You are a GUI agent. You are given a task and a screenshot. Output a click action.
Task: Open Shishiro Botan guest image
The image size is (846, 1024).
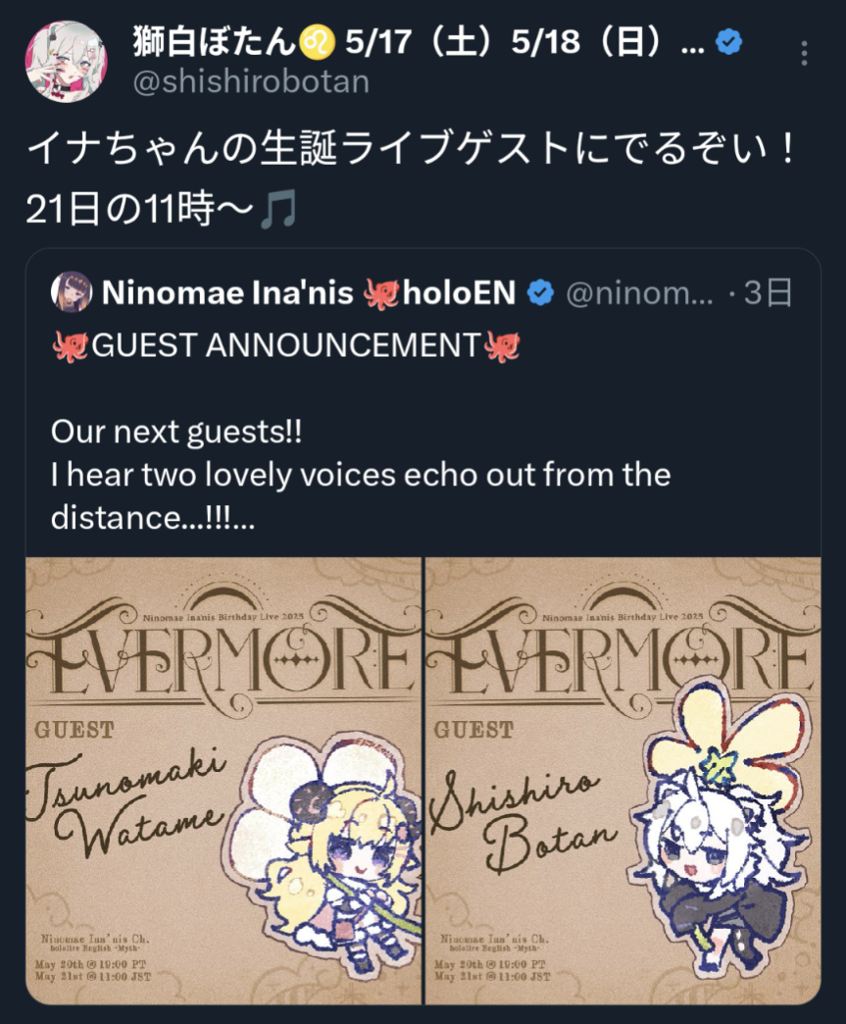(x=623, y=781)
